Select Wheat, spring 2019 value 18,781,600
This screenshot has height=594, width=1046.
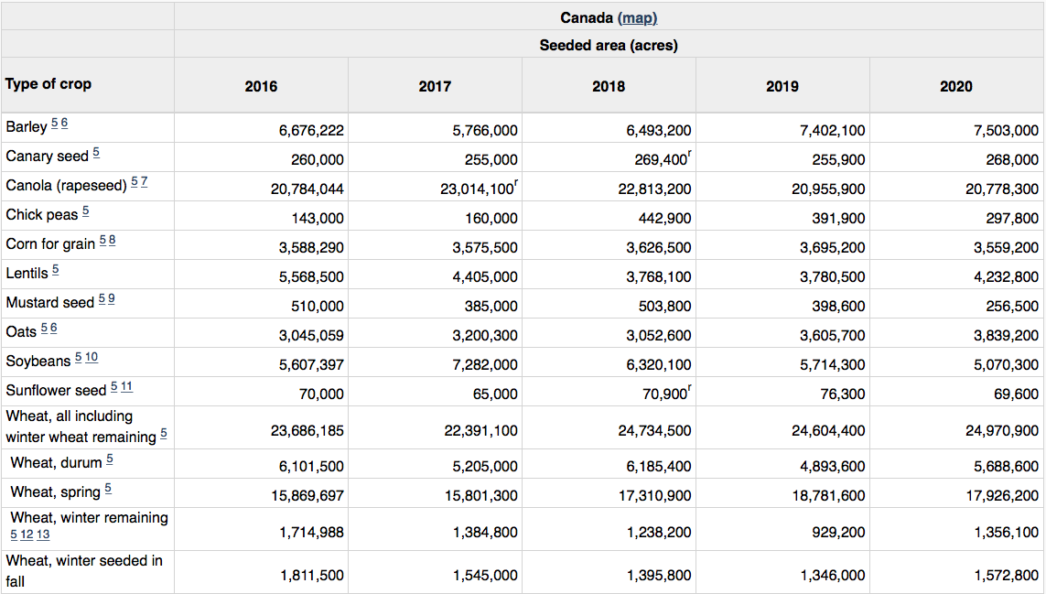[828, 496]
